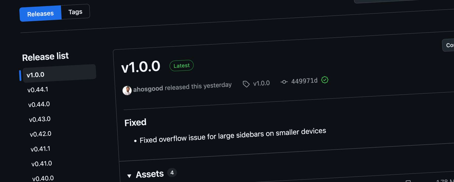This screenshot has width=454, height=182.
Task: Collapse the Assets section triangle
Action: [129, 176]
